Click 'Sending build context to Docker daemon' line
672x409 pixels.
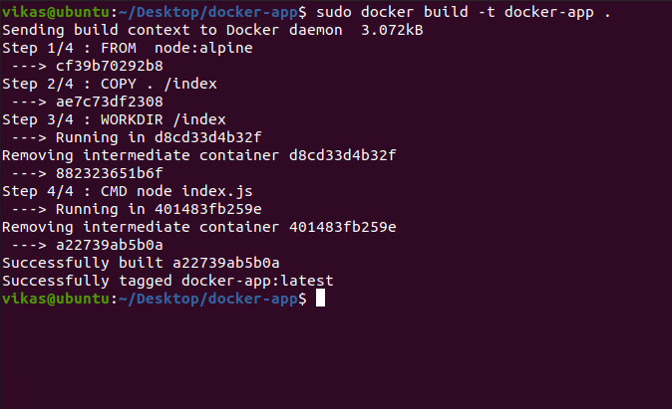pos(172,31)
